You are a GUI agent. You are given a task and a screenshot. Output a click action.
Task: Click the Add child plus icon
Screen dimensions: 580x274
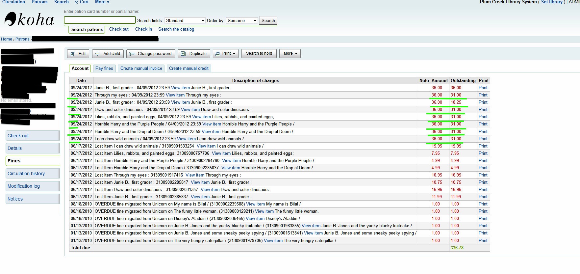[97, 54]
